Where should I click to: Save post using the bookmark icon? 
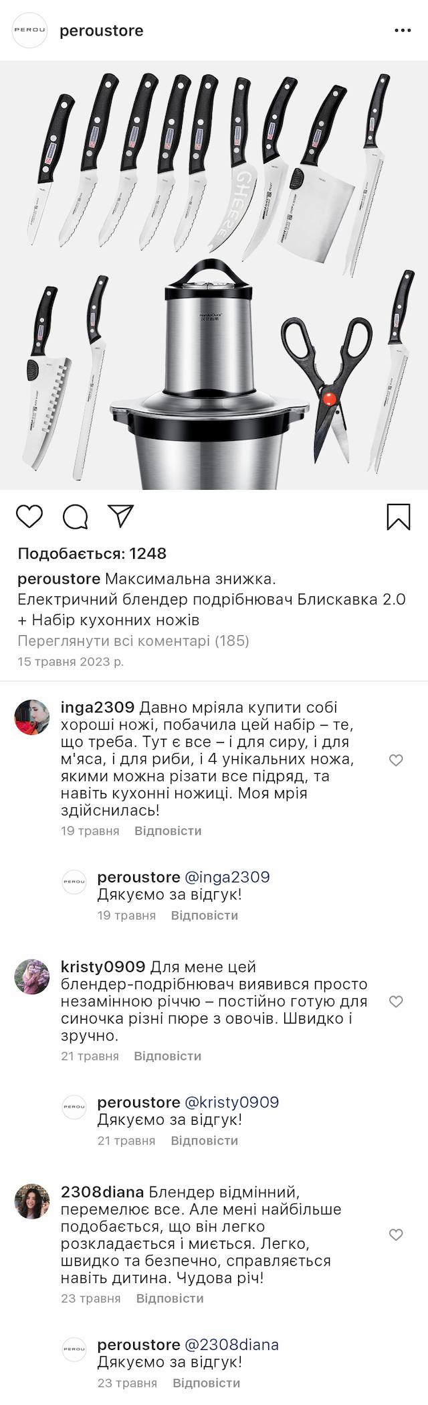click(399, 517)
